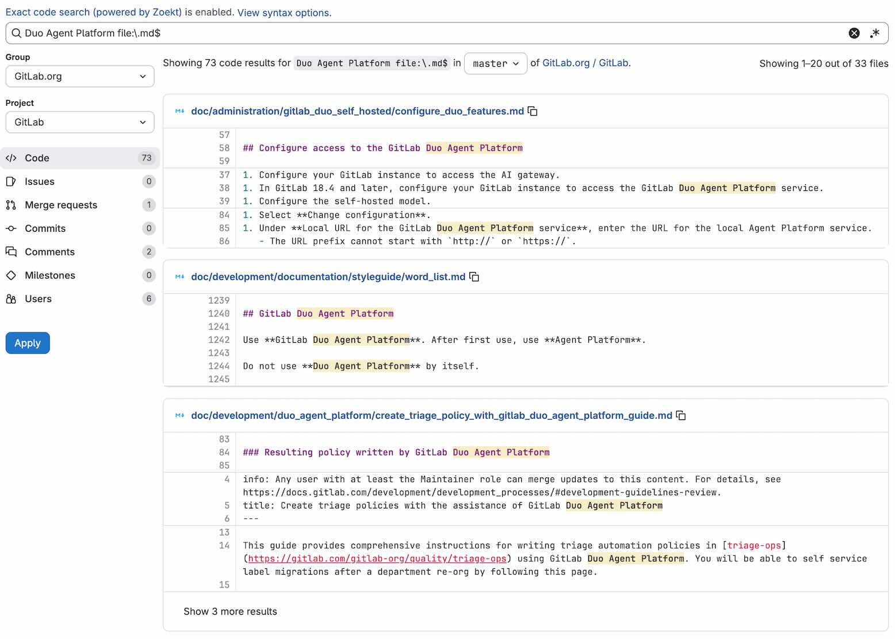Image resolution: width=895 pixels, height=639 pixels.
Task: Click the magnifying glass search icon
Action: pyautogui.click(x=16, y=33)
